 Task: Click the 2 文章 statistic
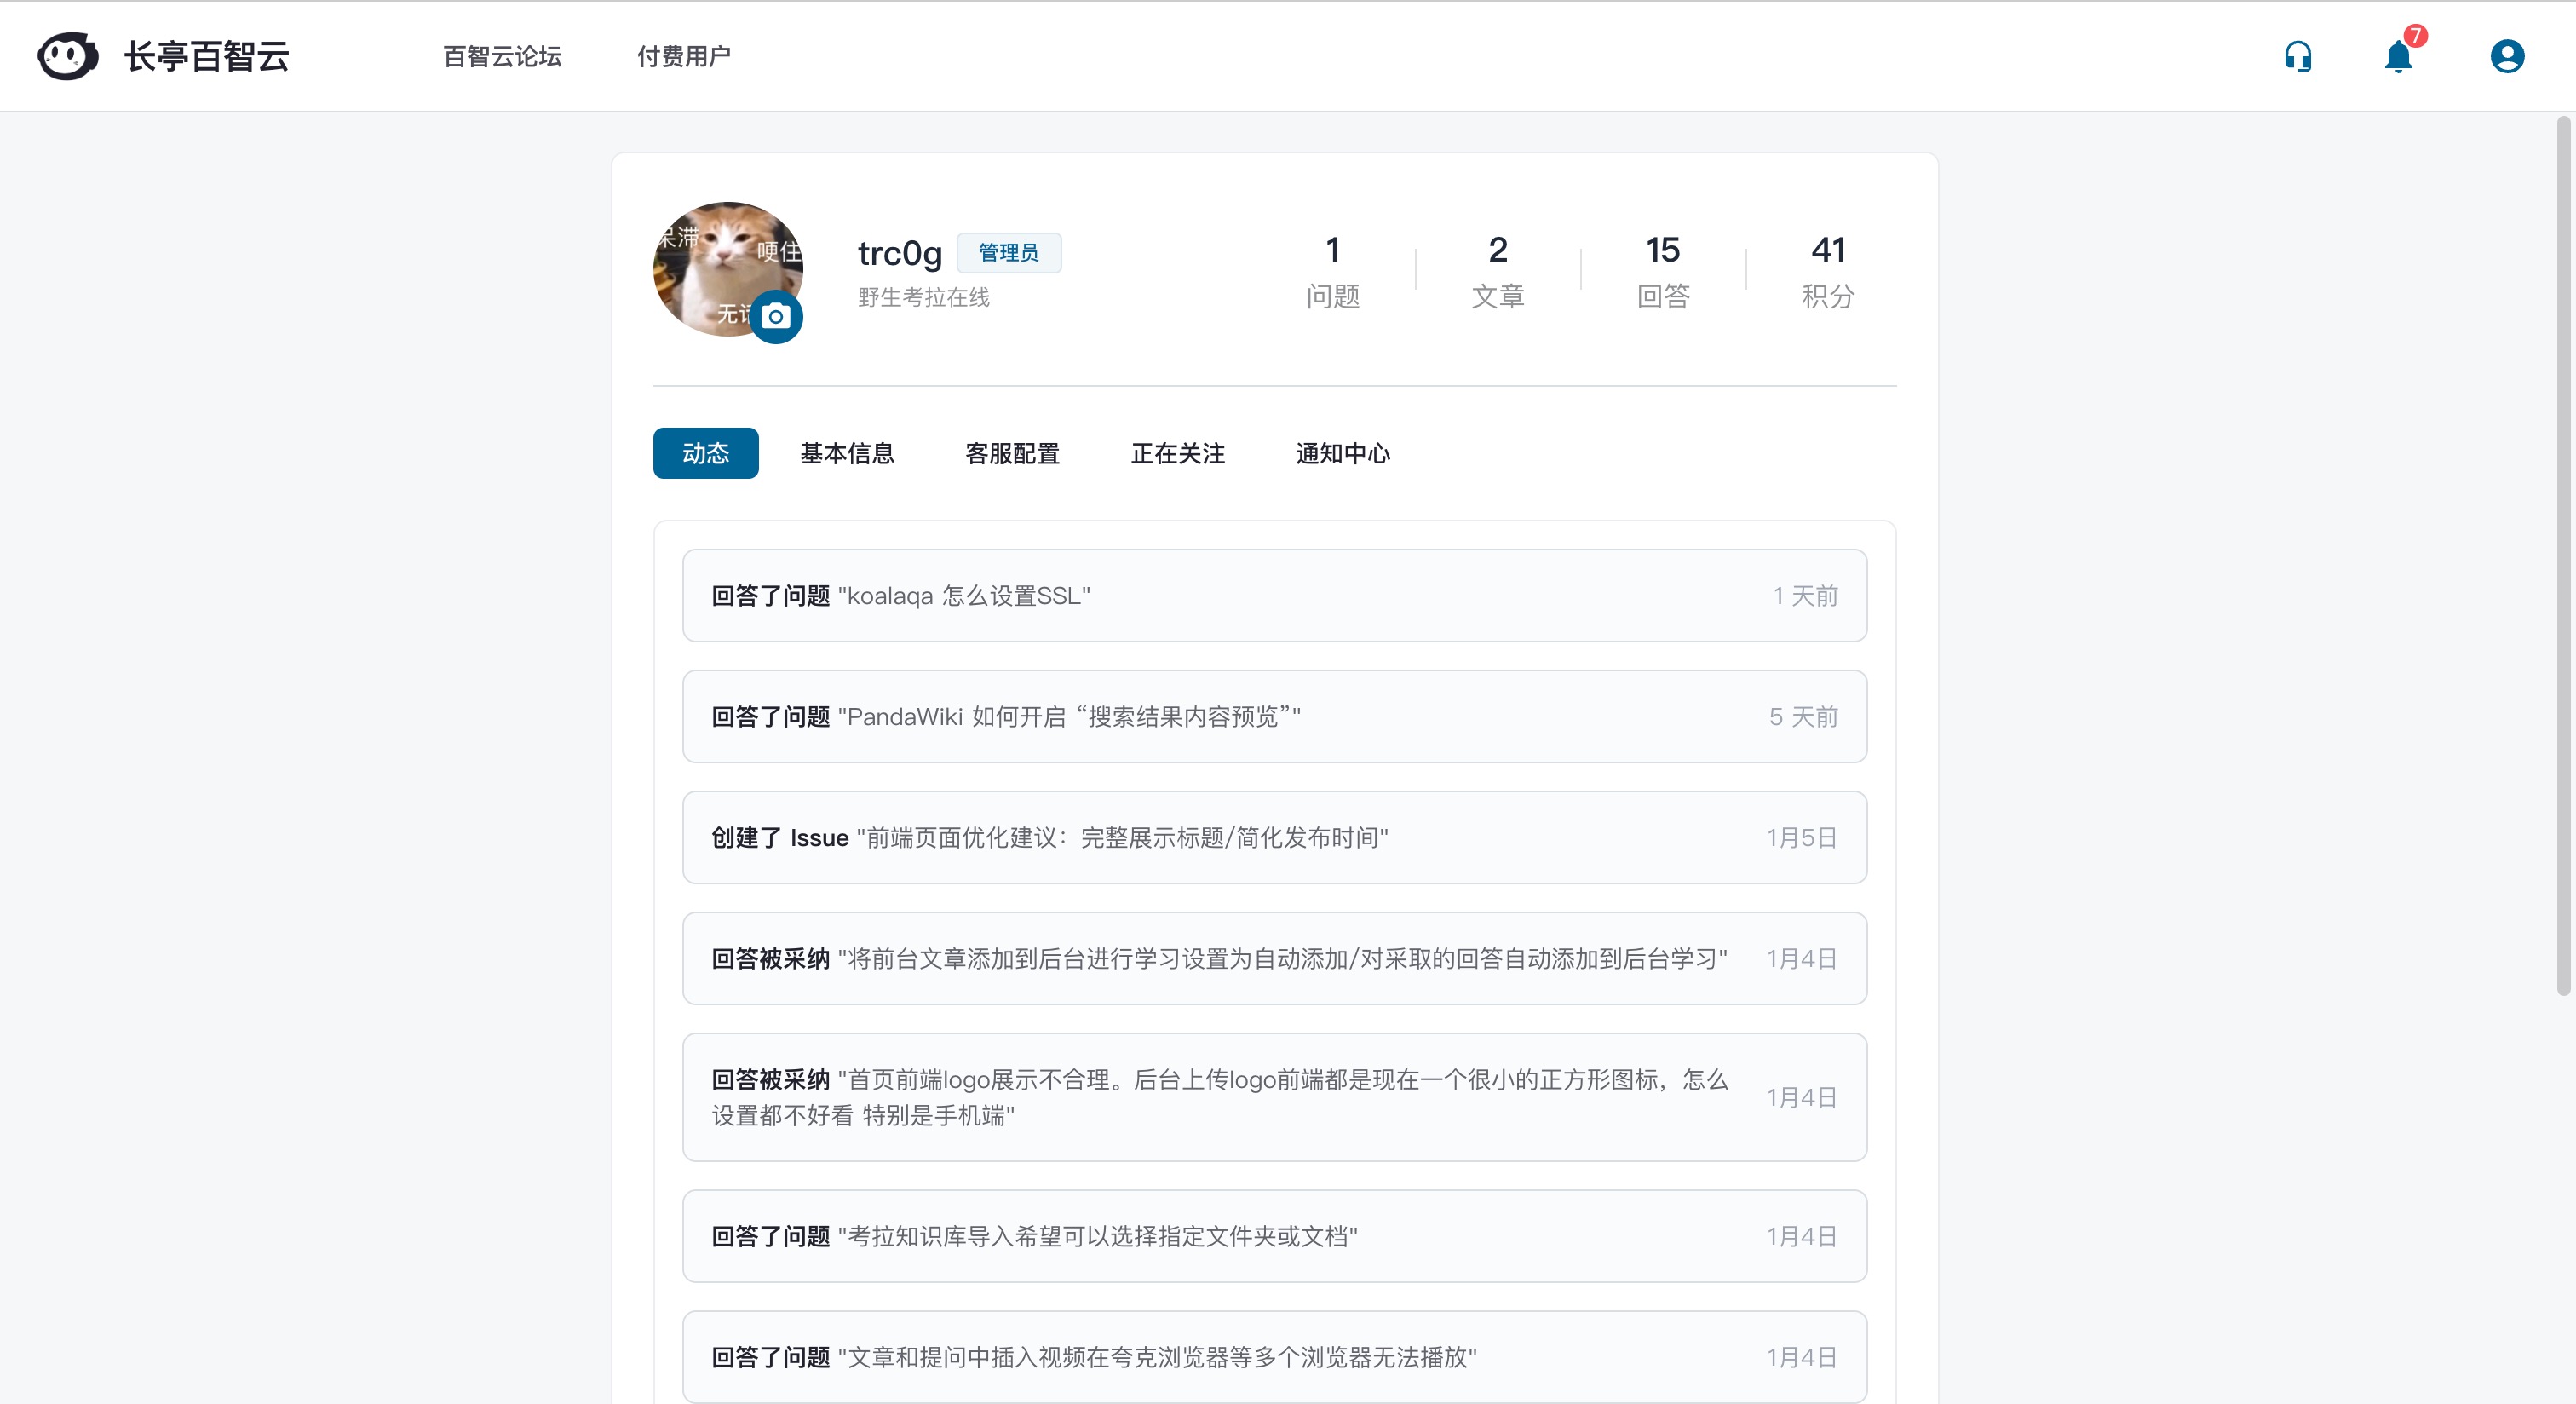pyautogui.click(x=1497, y=270)
